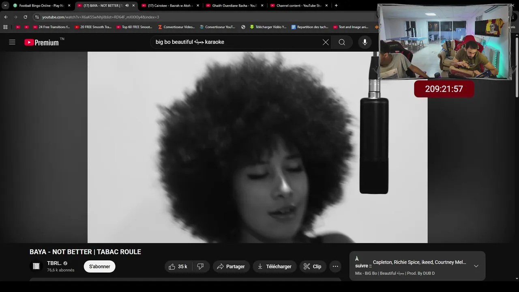Open the BiG Bo Beautiful mix title
Screen dimensions: 519x292
pyautogui.click(x=395, y=273)
